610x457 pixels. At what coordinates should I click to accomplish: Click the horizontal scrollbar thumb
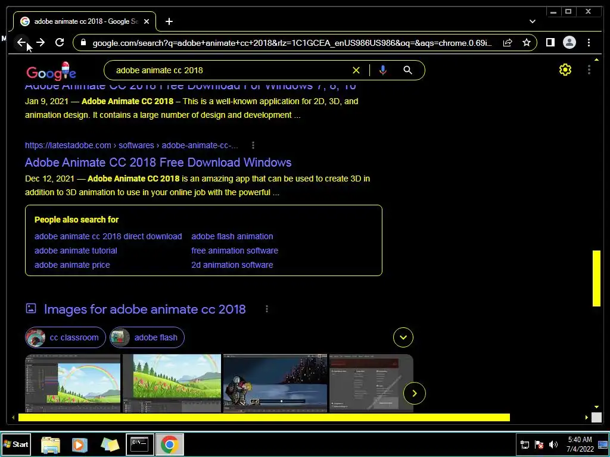(264, 417)
